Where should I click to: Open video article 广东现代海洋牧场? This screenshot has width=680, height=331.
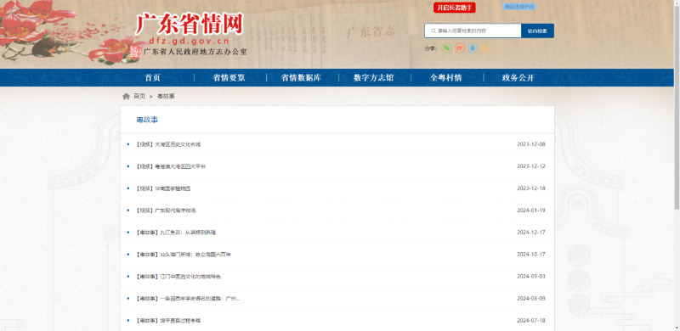[x=165, y=210]
